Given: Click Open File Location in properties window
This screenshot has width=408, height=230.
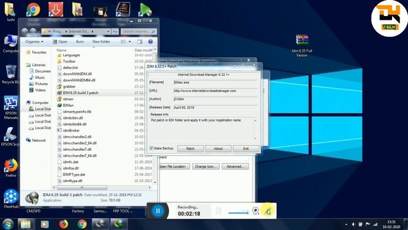Looking at the screenshot, I should click(x=174, y=166).
